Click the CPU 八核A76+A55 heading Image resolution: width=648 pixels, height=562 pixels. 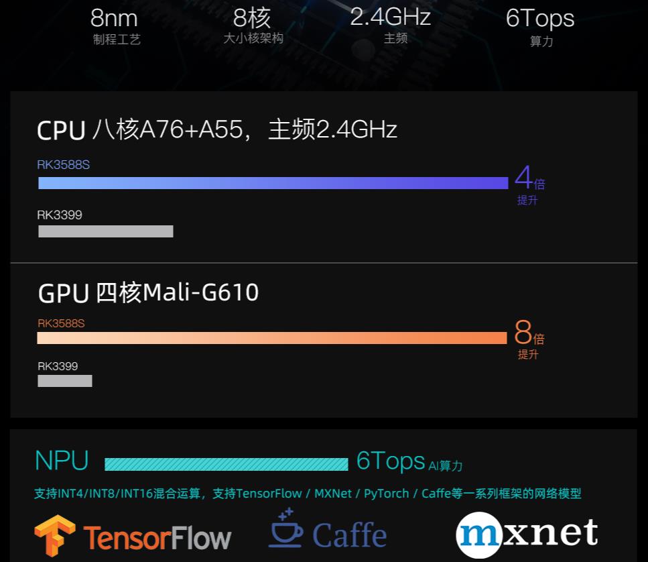[x=216, y=129]
